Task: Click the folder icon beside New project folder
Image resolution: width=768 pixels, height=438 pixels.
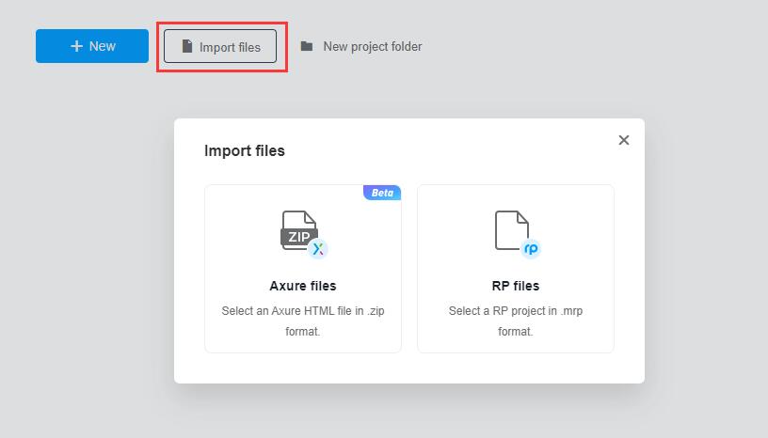Action: click(x=306, y=46)
